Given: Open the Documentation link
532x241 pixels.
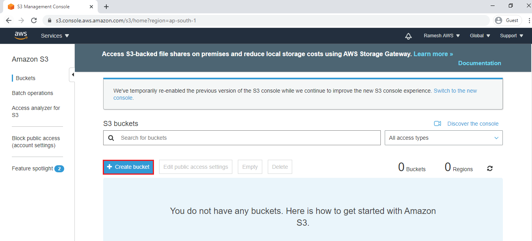Looking at the screenshot, I should click(x=480, y=63).
